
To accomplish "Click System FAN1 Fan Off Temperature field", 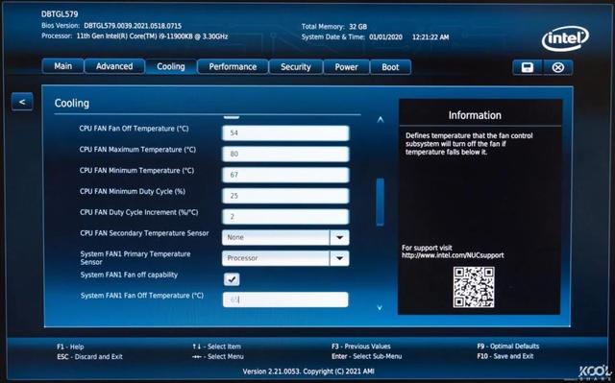I will [x=285, y=299].
